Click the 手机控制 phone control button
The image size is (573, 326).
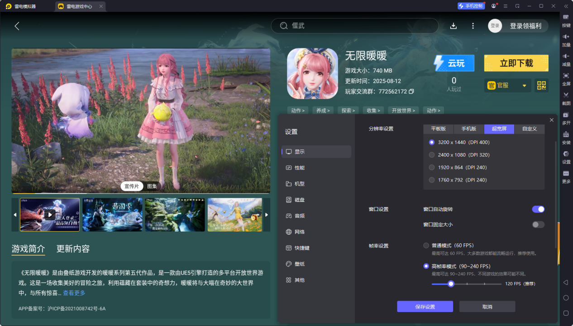pyautogui.click(x=471, y=6)
